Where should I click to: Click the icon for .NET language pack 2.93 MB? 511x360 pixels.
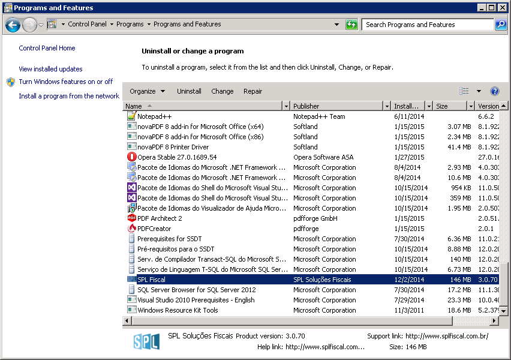[132, 167]
